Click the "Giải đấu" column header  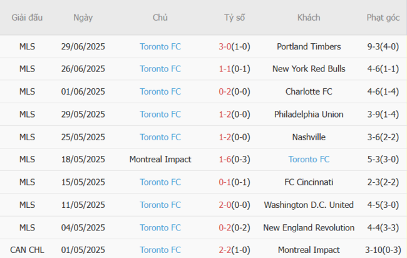tap(27, 18)
